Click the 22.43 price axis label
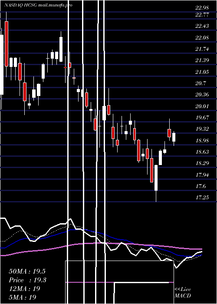Viewport: 217px width, 304px height. [202, 26]
